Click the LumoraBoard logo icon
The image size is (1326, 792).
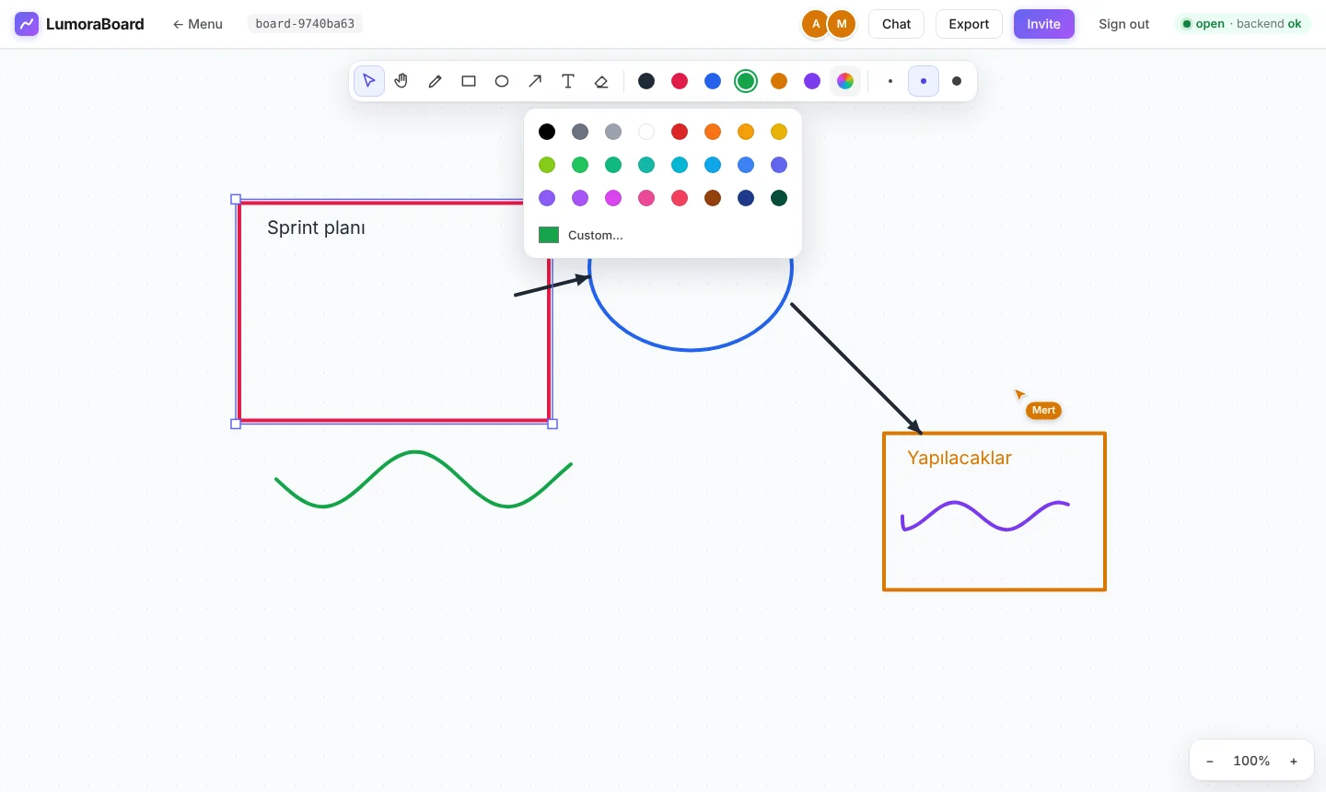(x=27, y=24)
